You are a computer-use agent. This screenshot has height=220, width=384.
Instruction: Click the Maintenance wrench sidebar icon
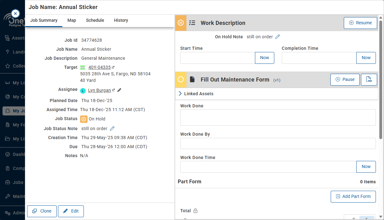point(7,196)
